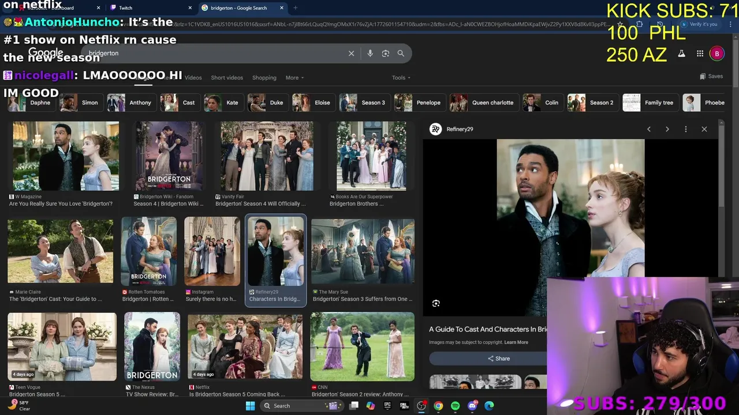Open the Vanity Fair Season 4 thumbnail

[x=267, y=156]
